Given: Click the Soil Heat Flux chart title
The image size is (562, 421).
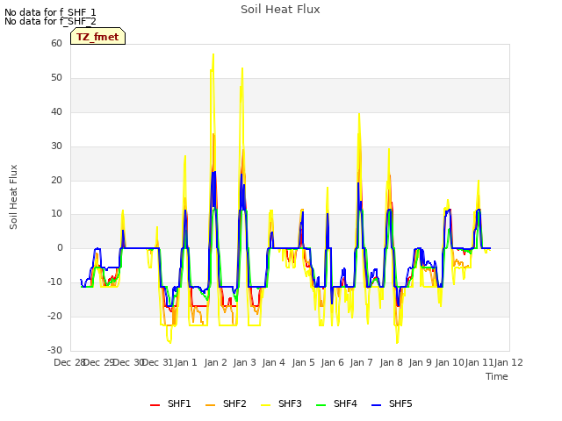Looking at the screenshot, I should tap(280, 10).
